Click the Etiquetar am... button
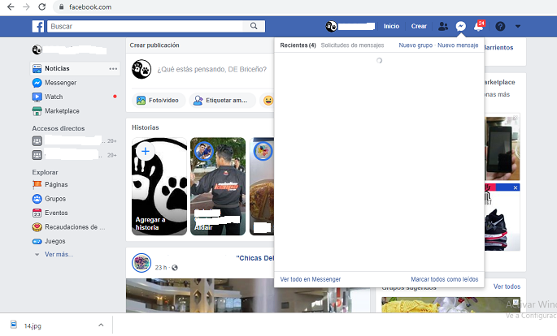557x336 pixels. click(222, 101)
